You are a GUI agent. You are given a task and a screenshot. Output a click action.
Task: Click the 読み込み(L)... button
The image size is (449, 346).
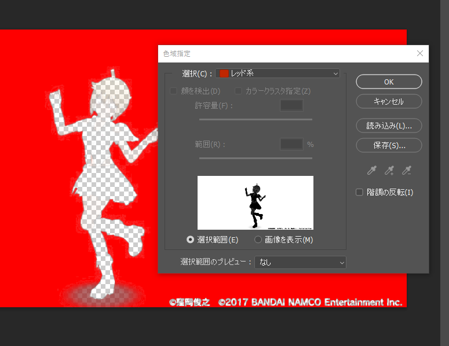click(x=389, y=126)
